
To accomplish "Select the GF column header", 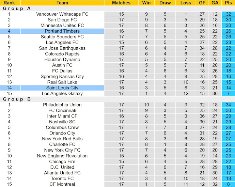I will [x=202, y=3].
